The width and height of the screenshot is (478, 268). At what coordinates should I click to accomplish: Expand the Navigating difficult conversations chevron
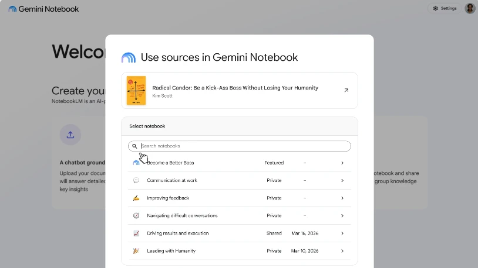click(x=342, y=216)
